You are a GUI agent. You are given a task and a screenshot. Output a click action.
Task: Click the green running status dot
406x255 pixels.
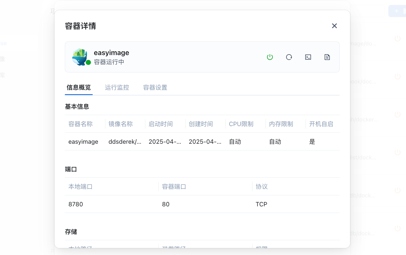pyautogui.click(x=88, y=62)
